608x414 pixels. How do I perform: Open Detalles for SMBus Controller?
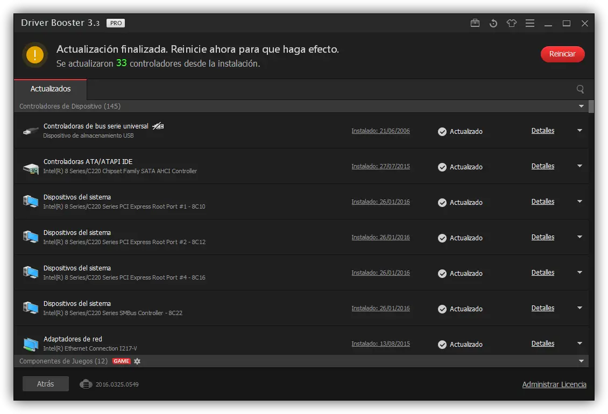click(543, 308)
